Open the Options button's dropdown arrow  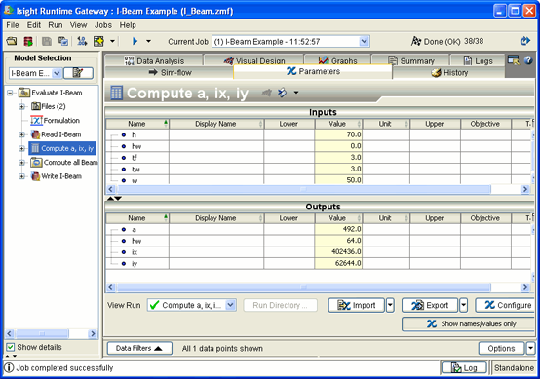pyautogui.click(x=530, y=348)
